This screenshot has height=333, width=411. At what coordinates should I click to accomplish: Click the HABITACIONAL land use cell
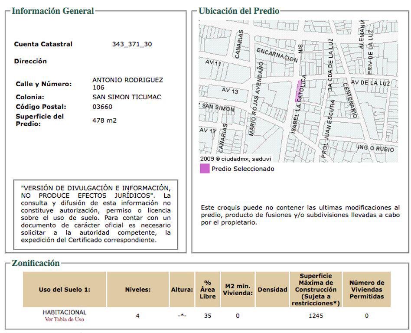(x=65, y=312)
